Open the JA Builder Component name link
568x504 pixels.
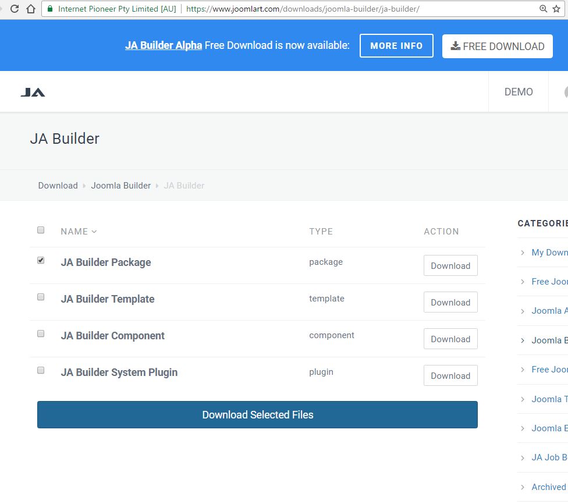click(113, 336)
